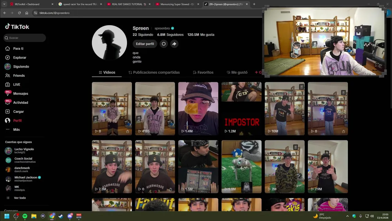Switch to REAL RAT DANCE TUTORIAL tab
This screenshot has height=221, width=392.
[x=128, y=4]
